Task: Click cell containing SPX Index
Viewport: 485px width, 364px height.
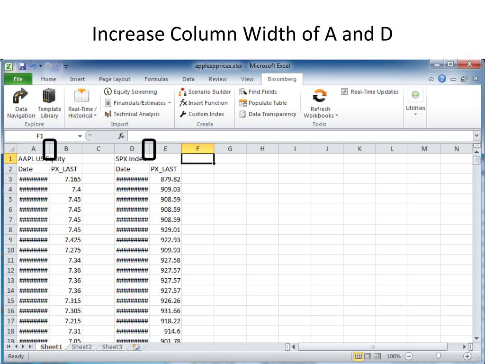Action: (132, 159)
